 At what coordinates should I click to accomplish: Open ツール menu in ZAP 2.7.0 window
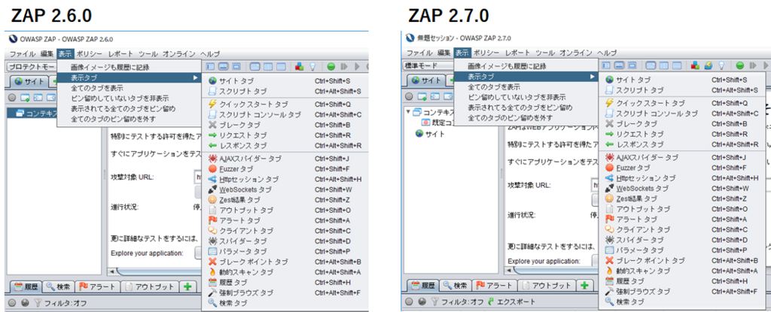coord(545,53)
